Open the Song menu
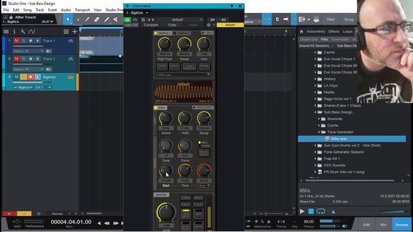Image resolution: width=413 pixels, height=232 pixels. 27,10
